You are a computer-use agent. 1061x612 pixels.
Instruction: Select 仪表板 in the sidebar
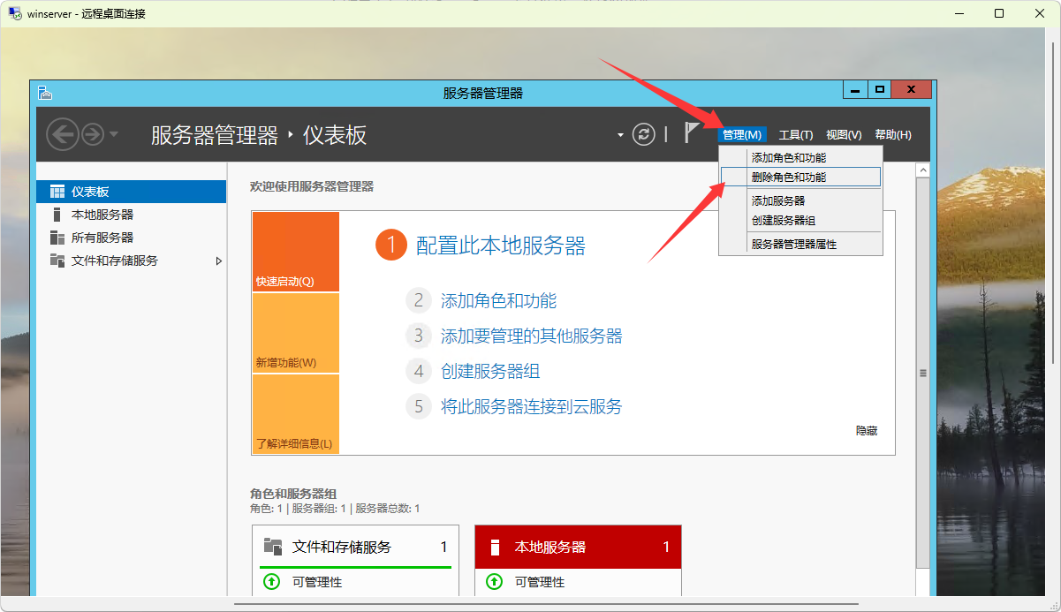click(x=90, y=192)
